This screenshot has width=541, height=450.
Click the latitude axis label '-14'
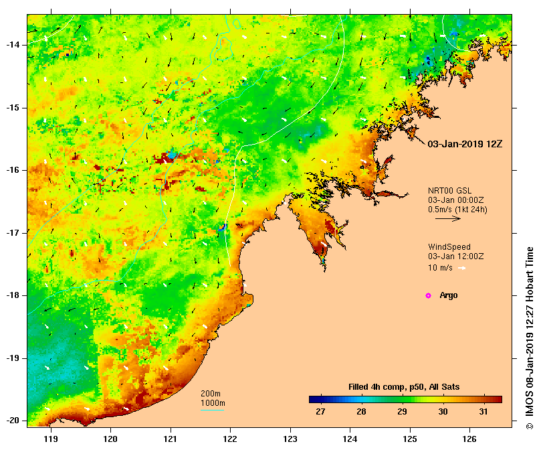coord(13,45)
